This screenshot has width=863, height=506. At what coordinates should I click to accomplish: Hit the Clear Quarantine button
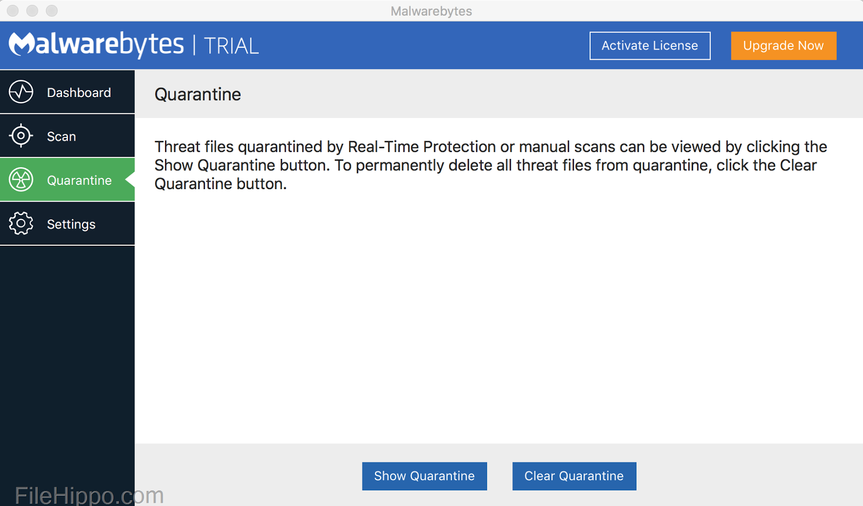coord(574,476)
